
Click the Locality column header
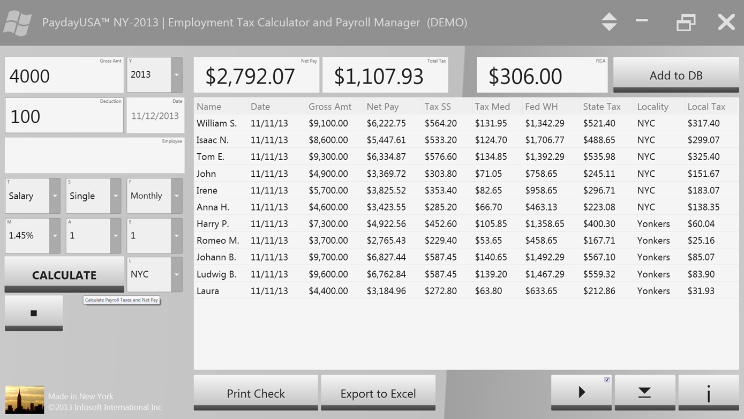653,107
